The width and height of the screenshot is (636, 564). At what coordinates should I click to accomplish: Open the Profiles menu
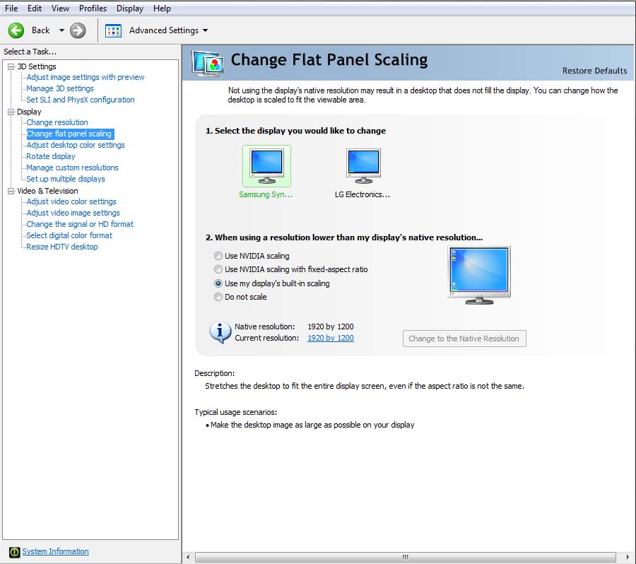93,8
